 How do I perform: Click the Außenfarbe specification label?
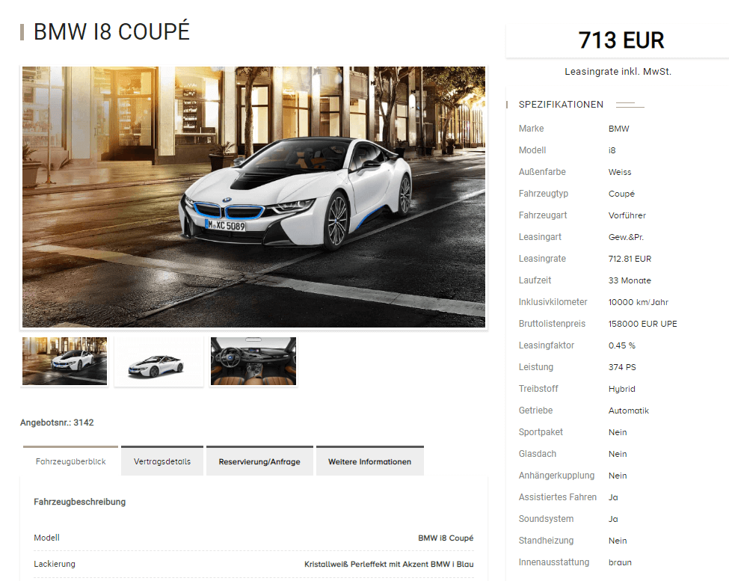542,172
